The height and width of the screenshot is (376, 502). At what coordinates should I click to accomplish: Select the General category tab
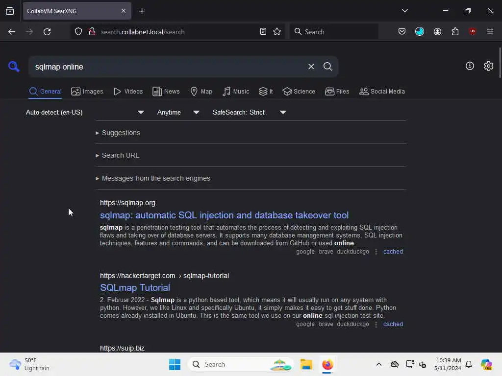(45, 92)
